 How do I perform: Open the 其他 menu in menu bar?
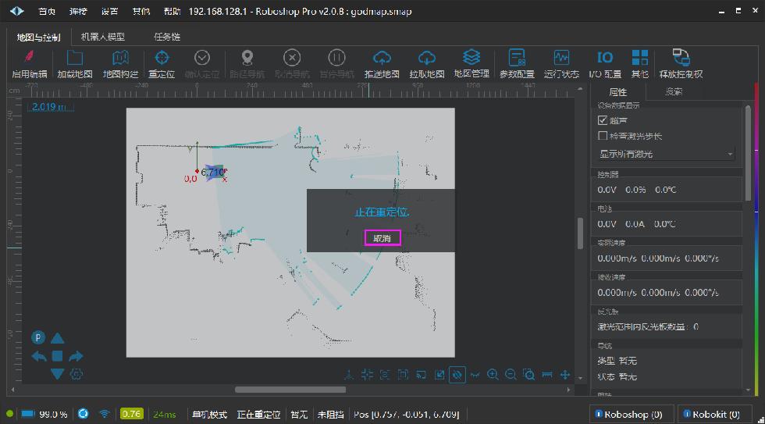tap(141, 11)
